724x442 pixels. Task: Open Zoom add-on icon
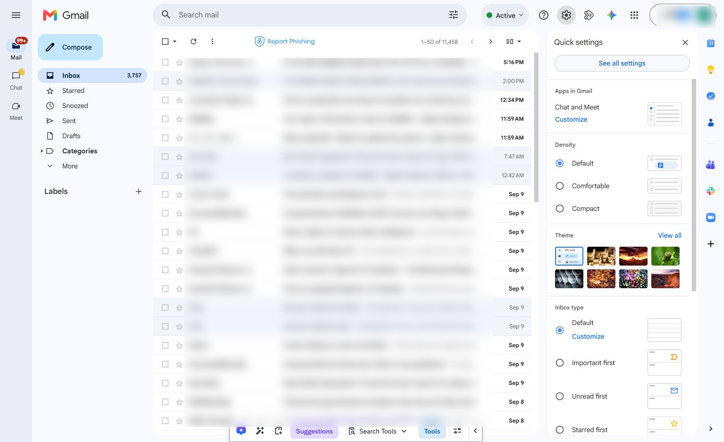click(711, 217)
